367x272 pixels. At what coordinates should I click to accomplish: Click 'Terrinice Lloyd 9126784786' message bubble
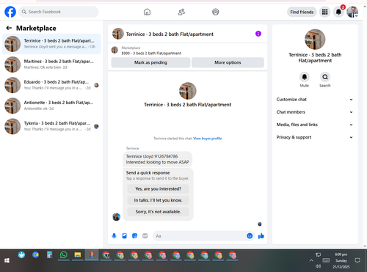tap(157, 159)
